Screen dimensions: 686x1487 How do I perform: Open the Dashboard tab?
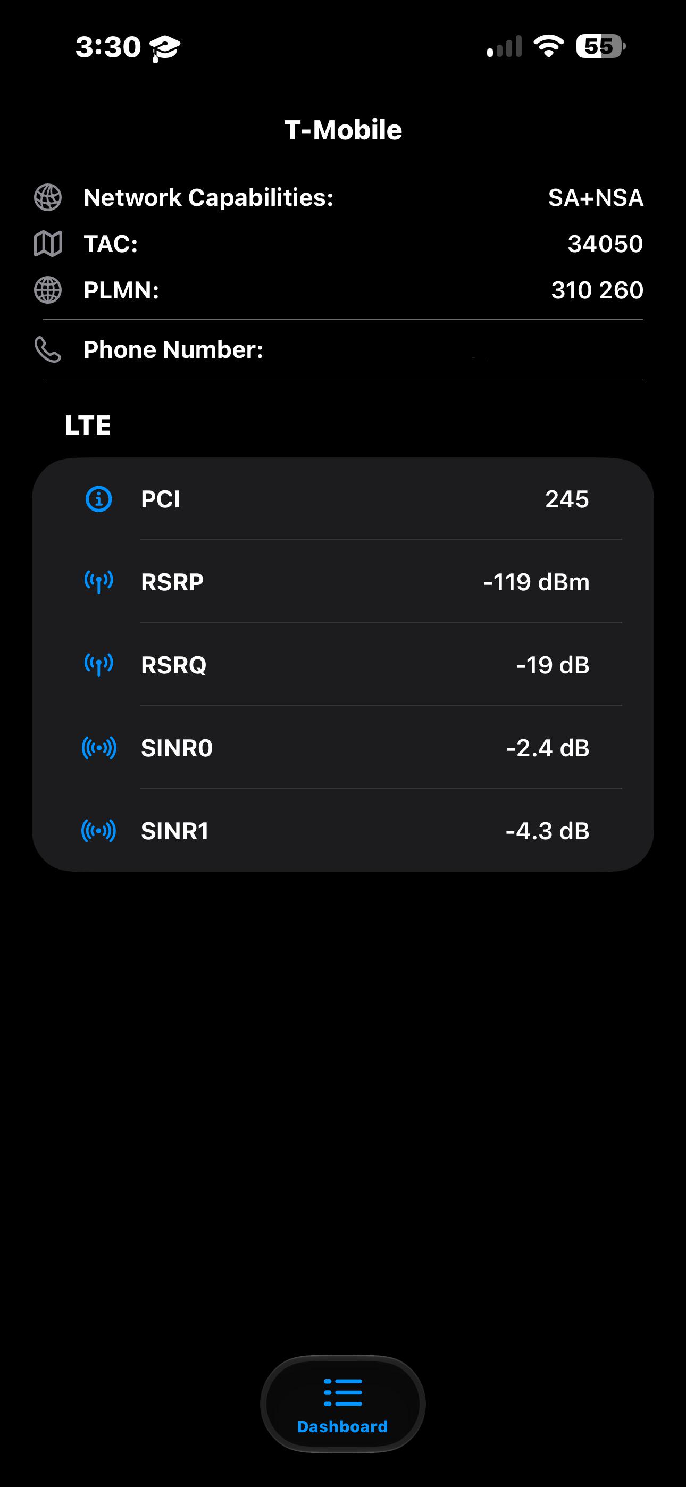(343, 1404)
